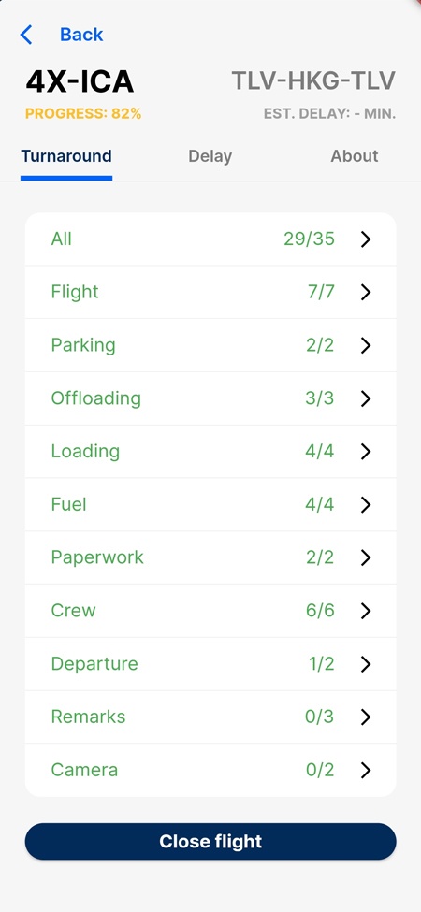Tap the arrow beside Parking 2/2
This screenshot has width=421, height=912.
click(x=365, y=345)
